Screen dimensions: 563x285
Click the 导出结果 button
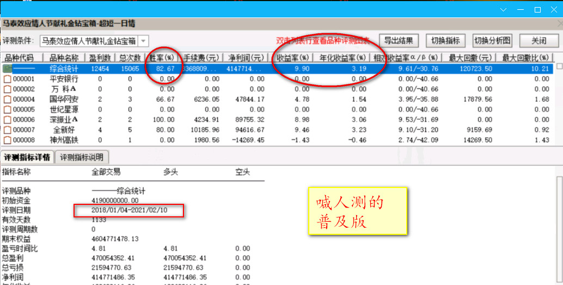click(x=399, y=41)
